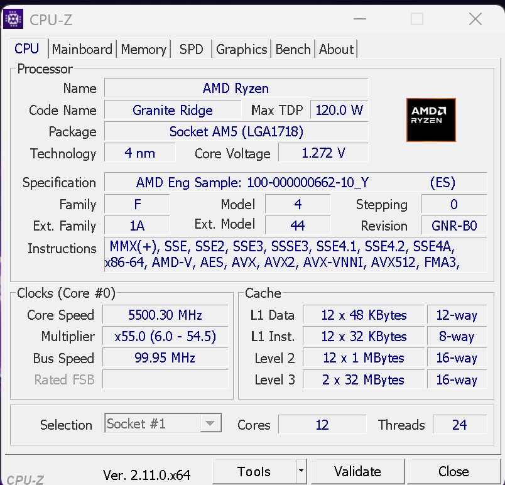Click the package value 'Socket AM5 (LGA1718)'
The width and height of the screenshot is (505, 485).
pyautogui.click(x=236, y=131)
